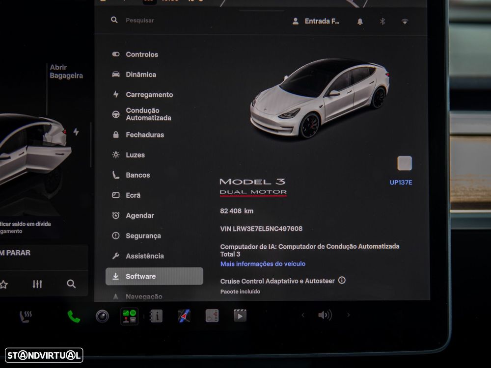The image size is (491, 368).
Task: Open the Bancos settings
Action: [131, 175]
